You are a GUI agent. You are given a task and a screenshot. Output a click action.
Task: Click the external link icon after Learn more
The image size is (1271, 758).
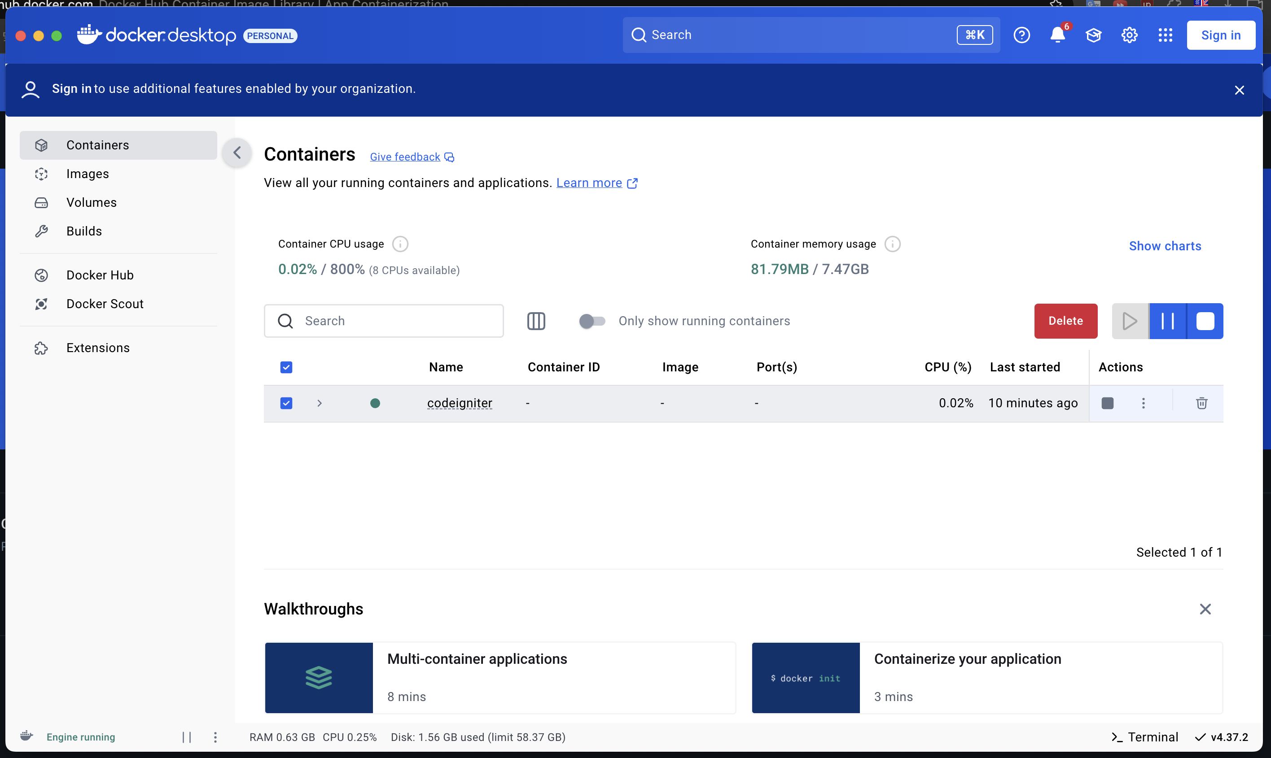(x=632, y=183)
